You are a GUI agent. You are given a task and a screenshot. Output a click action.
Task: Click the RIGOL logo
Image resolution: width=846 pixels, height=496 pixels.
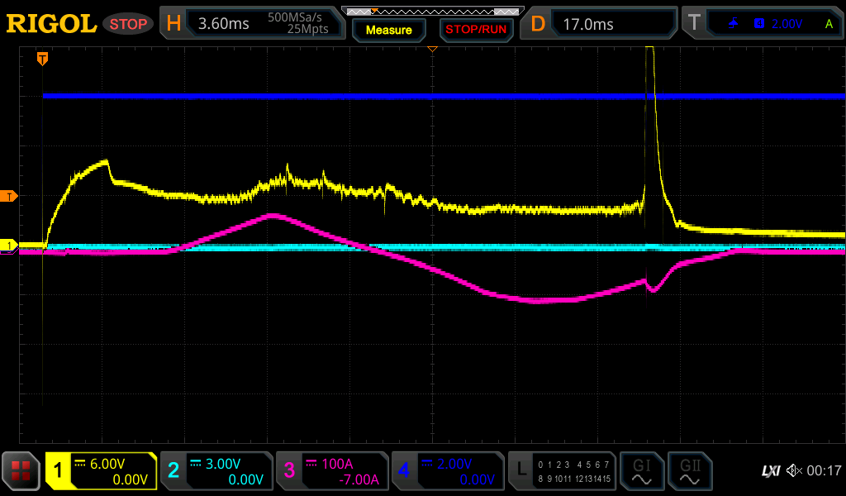point(51,24)
